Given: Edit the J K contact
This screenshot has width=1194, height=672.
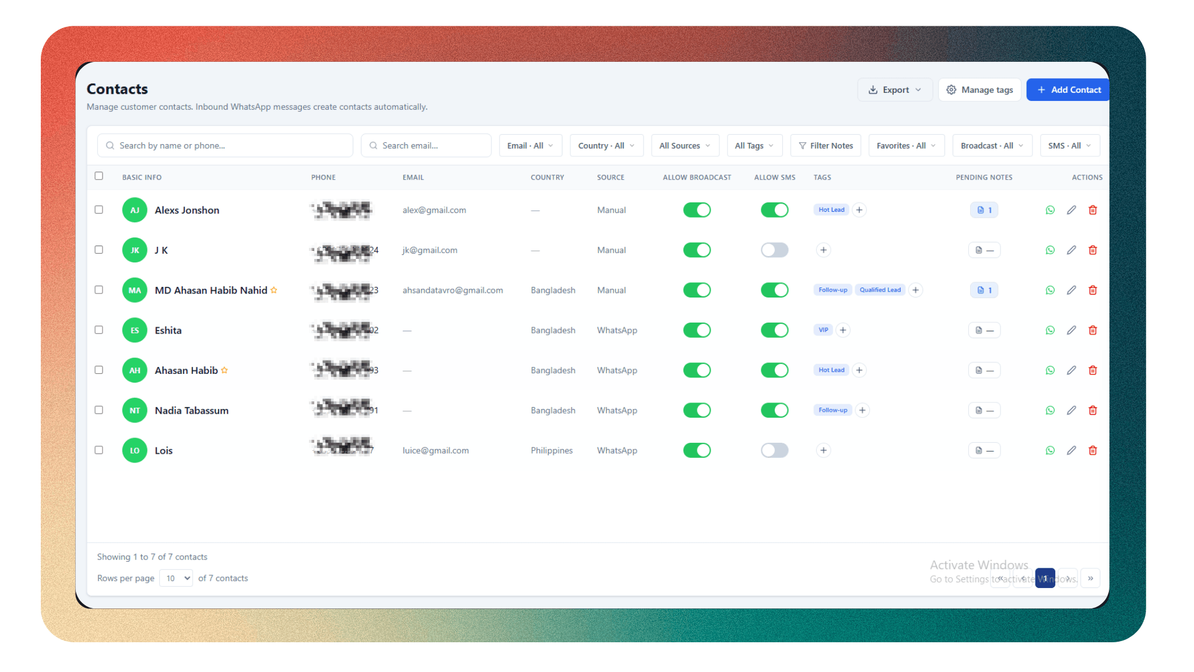Looking at the screenshot, I should [x=1072, y=250].
